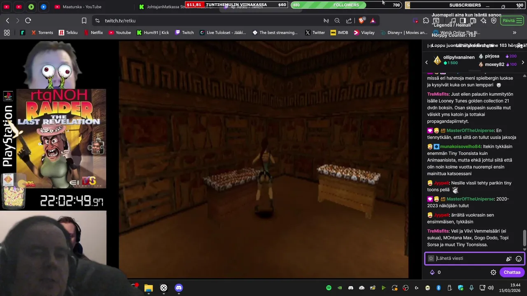Click the Tomb Raider stream video
Image resolution: width=527 pixels, height=296 pixels.
click(263, 160)
